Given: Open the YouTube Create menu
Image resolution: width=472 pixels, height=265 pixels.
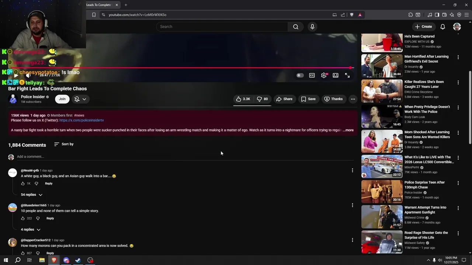Looking at the screenshot, I should (423, 26).
